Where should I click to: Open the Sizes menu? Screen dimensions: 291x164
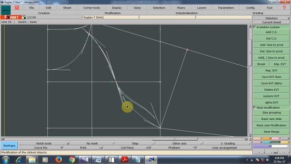137,8
